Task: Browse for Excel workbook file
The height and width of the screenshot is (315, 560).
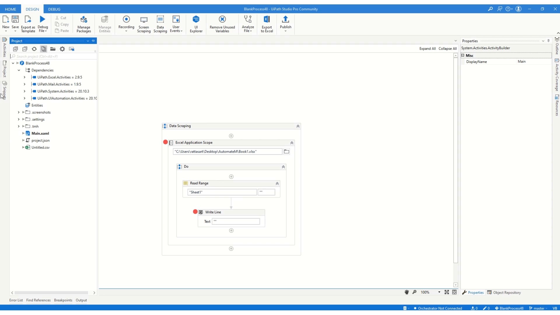Action: (286, 152)
